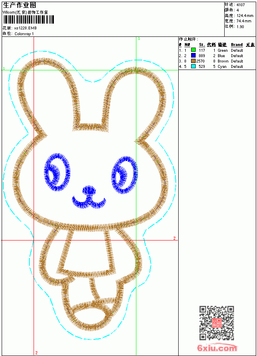Open the 6xiu.com watermark link
Screen dimensions: 257x356
click(217, 348)
